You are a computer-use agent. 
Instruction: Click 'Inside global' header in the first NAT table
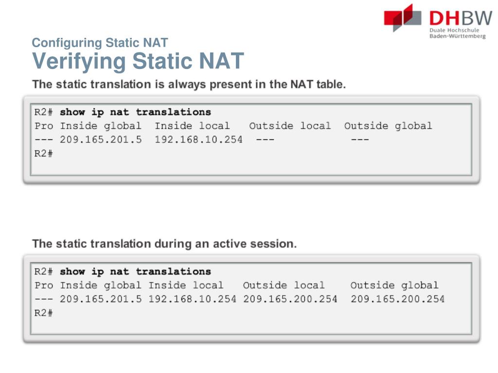click(101, 126)
